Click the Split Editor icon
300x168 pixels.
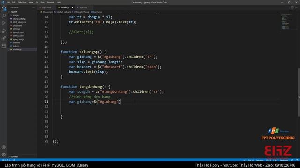coord(292,7)
